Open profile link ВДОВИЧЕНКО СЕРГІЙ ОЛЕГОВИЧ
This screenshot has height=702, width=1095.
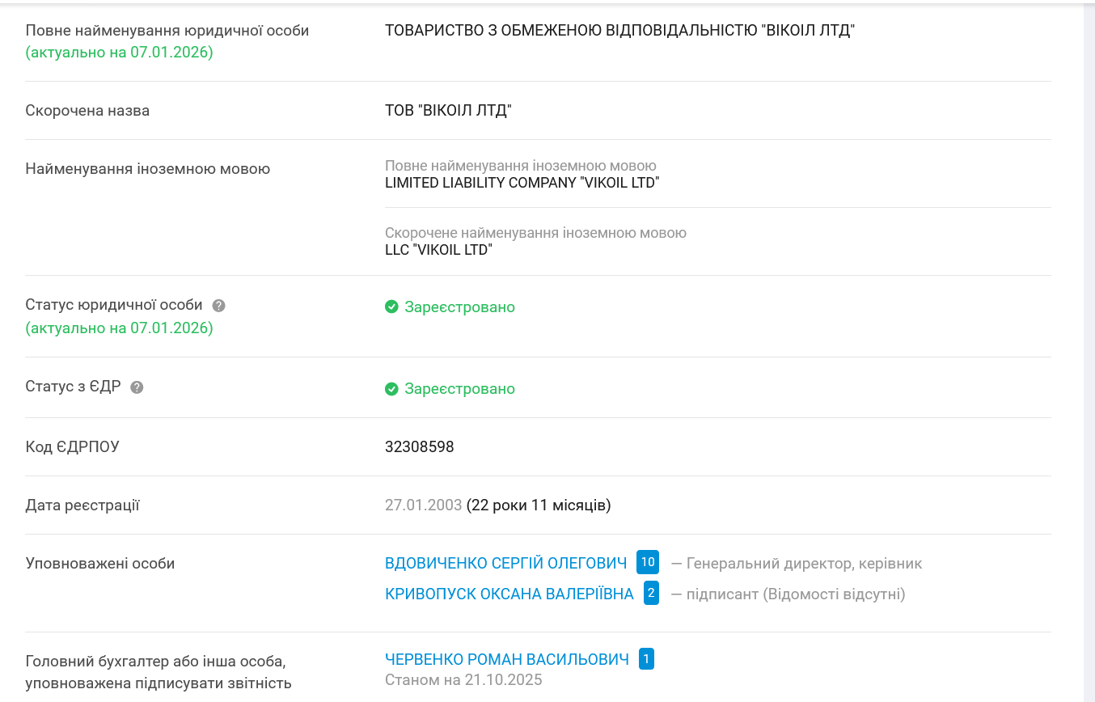(x=505, y=563)
